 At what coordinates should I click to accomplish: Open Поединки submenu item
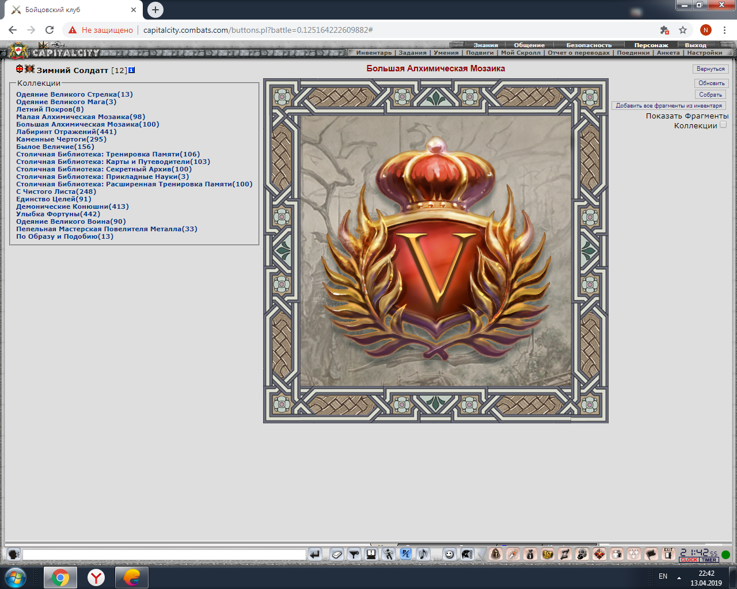pos(633,52)
